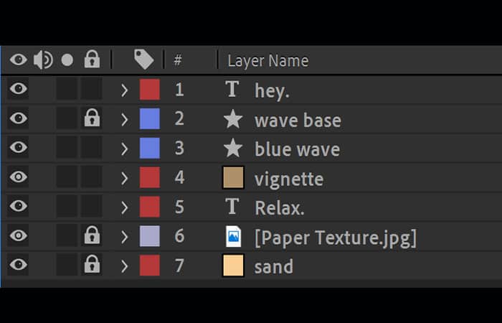
Task: Solo the sand layer
Action: [67, 264]
